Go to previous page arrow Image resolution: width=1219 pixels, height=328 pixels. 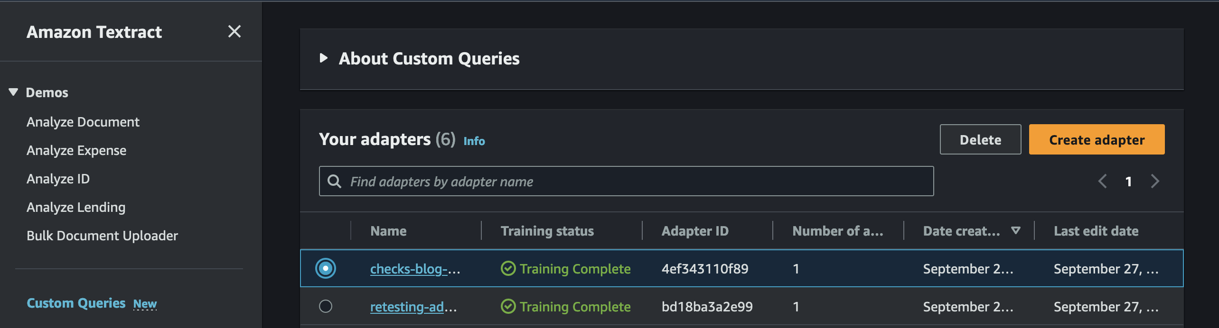[1102, 181]
